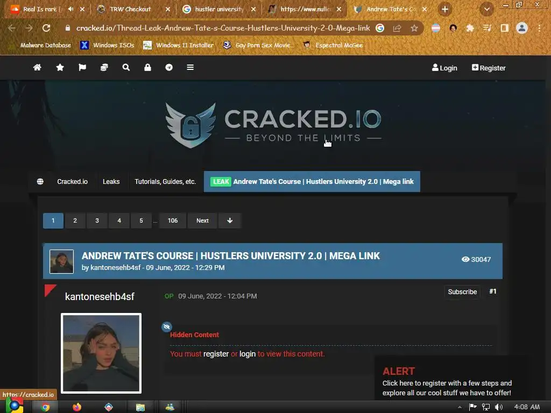The image size is (551, 413).
Task: Bookmark this page with star icon
Action: point(414,28)
